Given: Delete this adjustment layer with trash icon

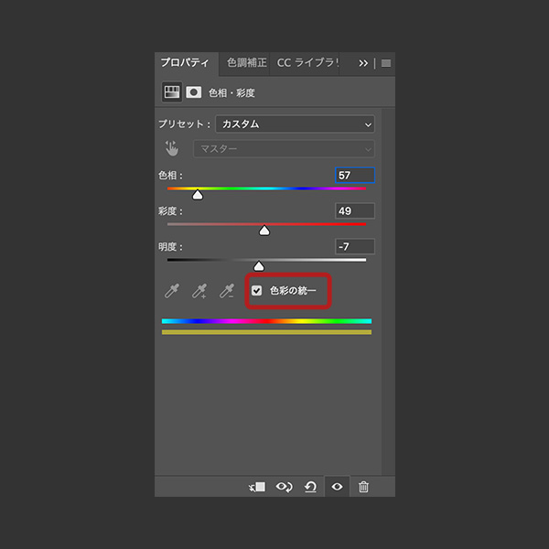Looking at the screenshot, I should point(363,487).
